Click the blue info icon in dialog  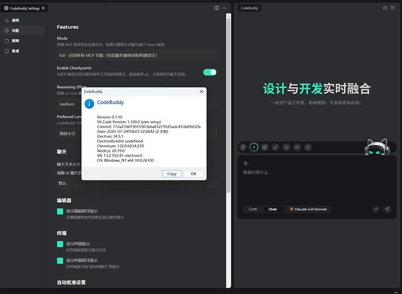[89, 104]
